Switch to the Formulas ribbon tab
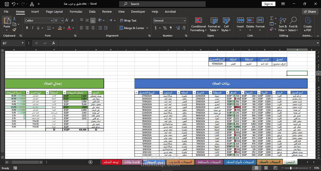This screenshot has height=171, width=321. [x=76, y=12]
